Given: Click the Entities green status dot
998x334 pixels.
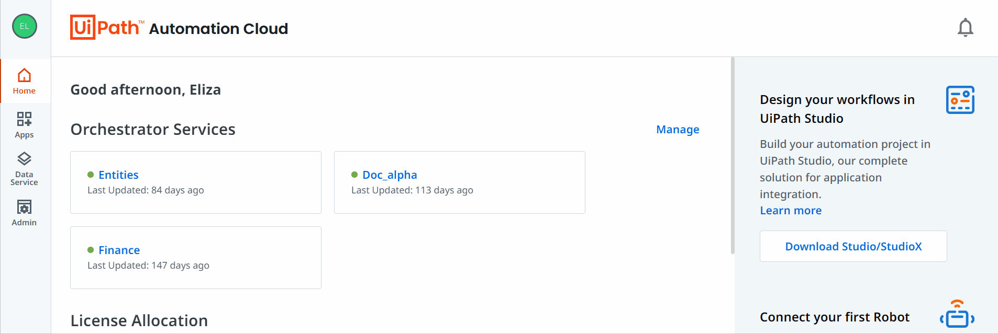Looking at the screenshot, I should [91, 175].
